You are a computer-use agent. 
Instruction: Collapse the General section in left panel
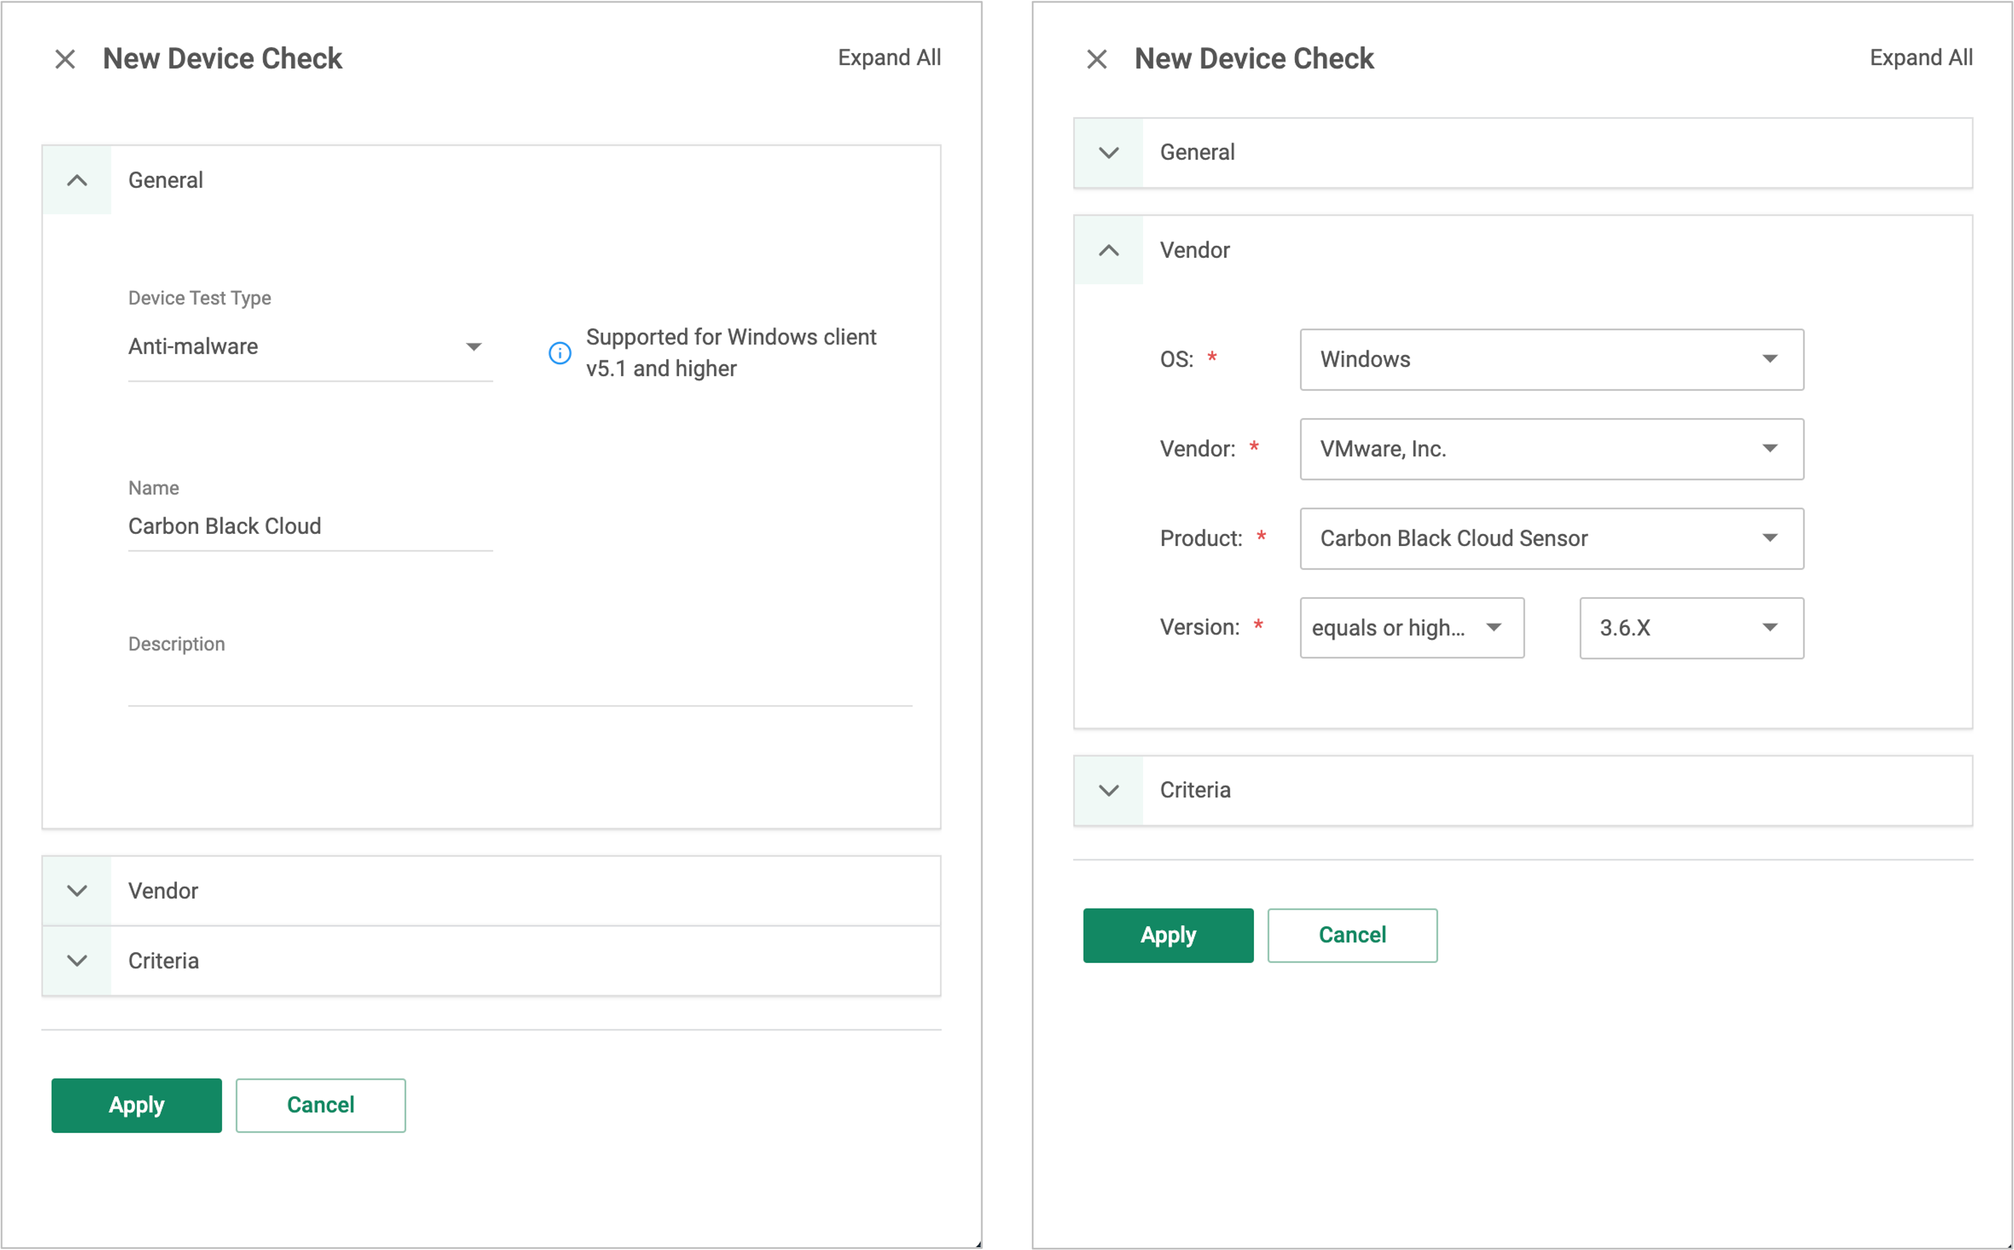point(77,180)
